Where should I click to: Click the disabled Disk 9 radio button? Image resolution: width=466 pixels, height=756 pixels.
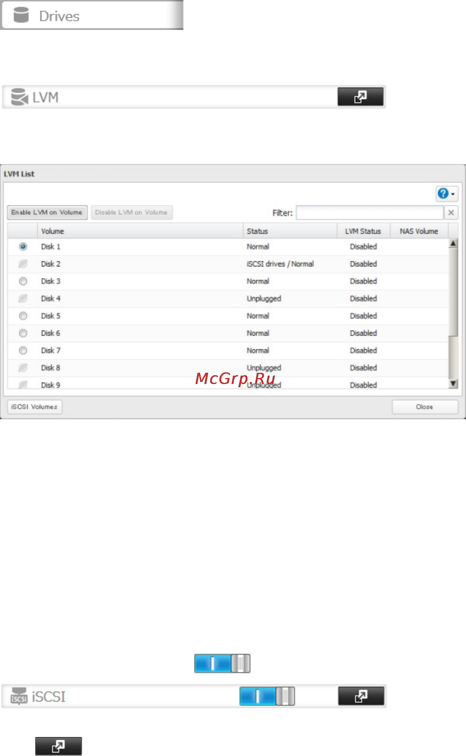tap(23, 384)
